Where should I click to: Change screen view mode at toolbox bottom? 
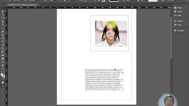coord(3,87)
